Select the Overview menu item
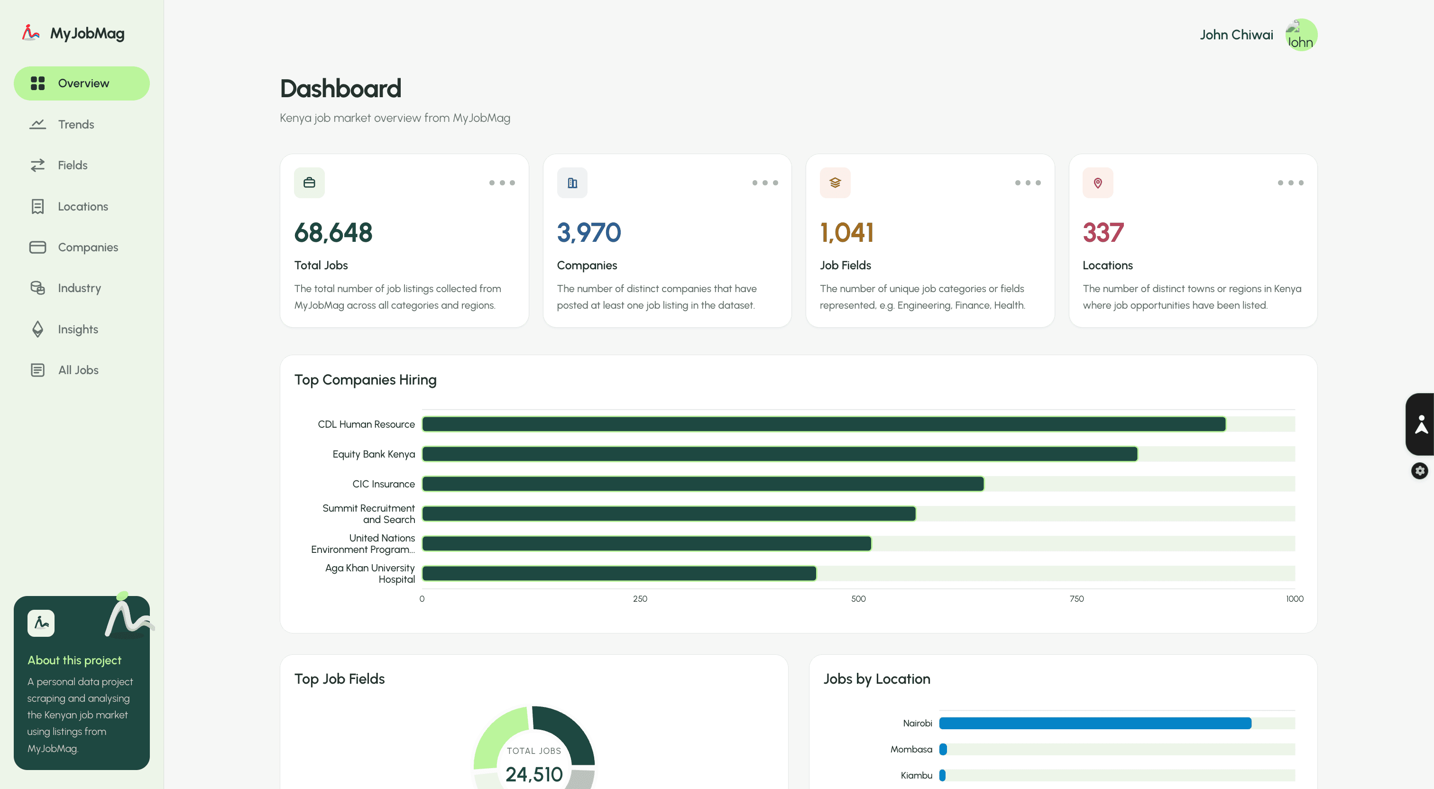 pyautogui.click(x=82, y=83)
